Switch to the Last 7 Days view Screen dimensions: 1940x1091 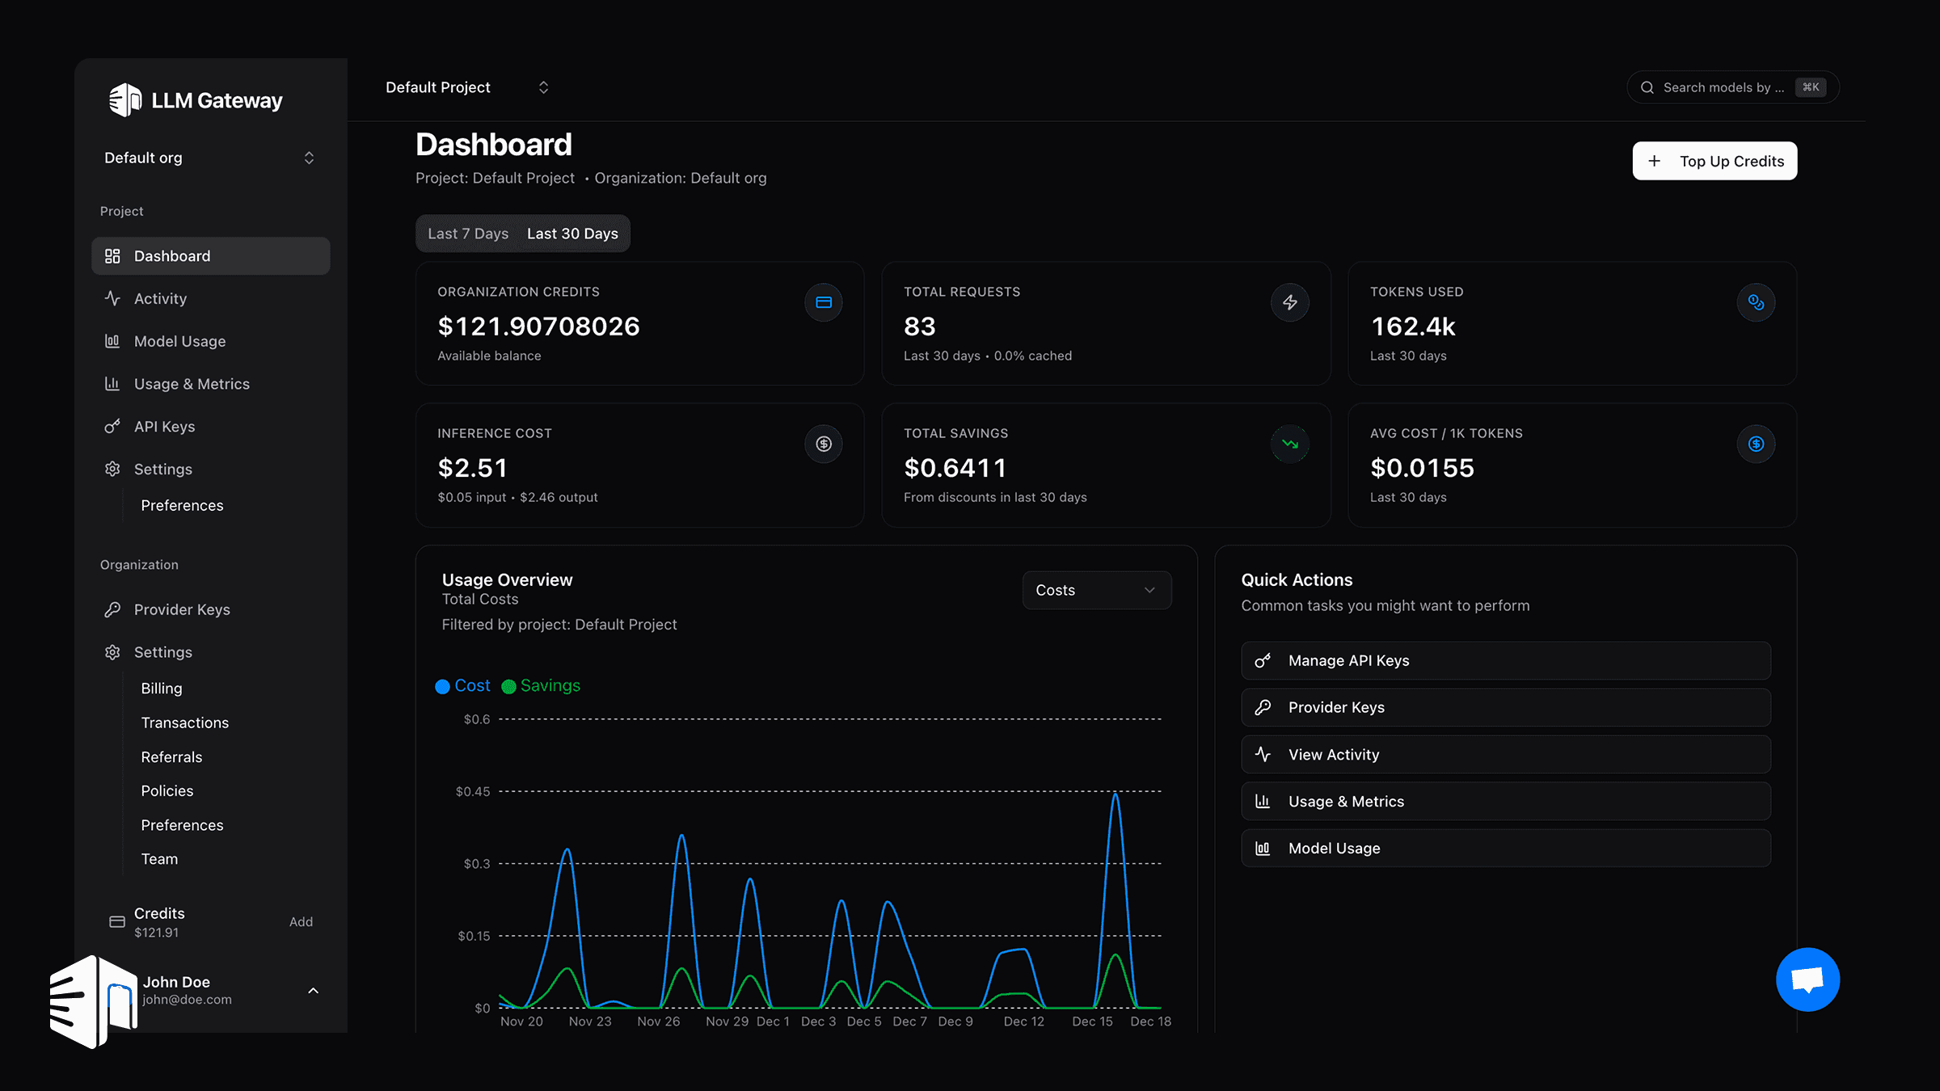(467, 234)
